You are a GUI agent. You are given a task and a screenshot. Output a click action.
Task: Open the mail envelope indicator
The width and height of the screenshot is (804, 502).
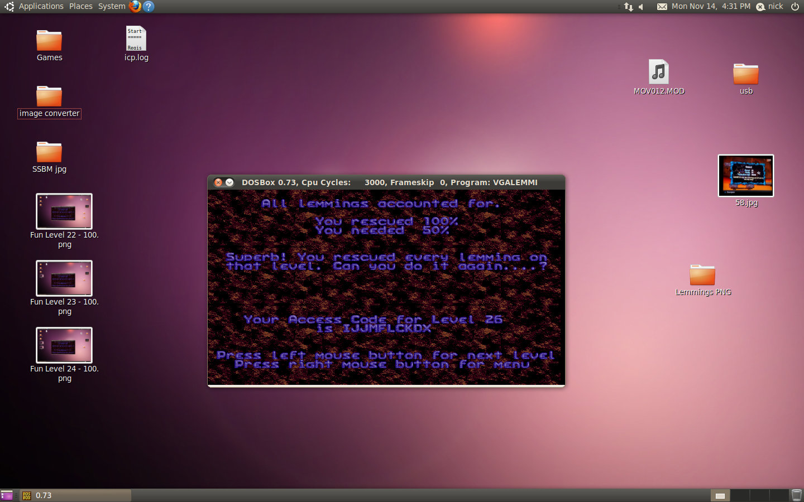click(x=662, y=7)
